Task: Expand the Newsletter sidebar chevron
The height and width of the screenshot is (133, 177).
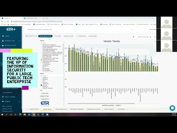Action: coord(19,41)
